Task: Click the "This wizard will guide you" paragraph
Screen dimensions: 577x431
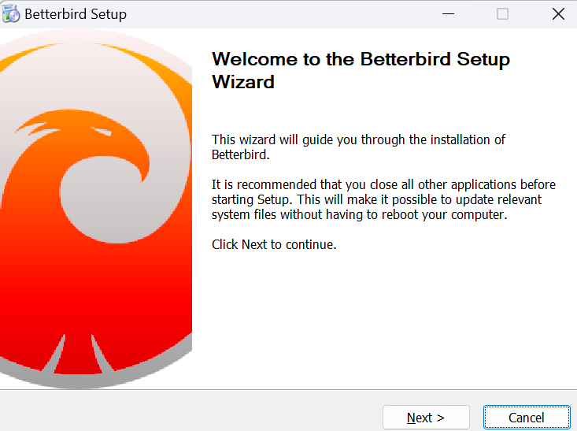Action: [358, 147]
